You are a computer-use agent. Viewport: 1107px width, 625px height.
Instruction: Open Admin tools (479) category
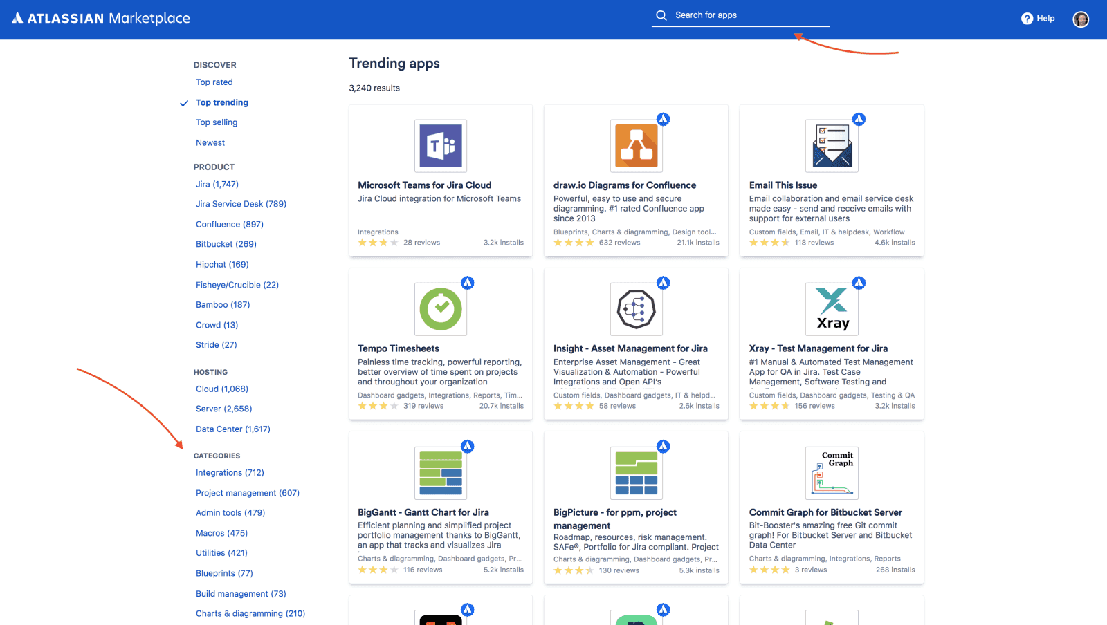coord(230,513)
